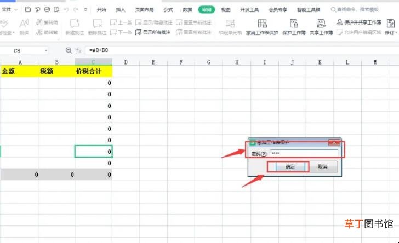Click 简转繁 conversion icon
This screenshot has width=399, height=243.
(x=47, y=32)
